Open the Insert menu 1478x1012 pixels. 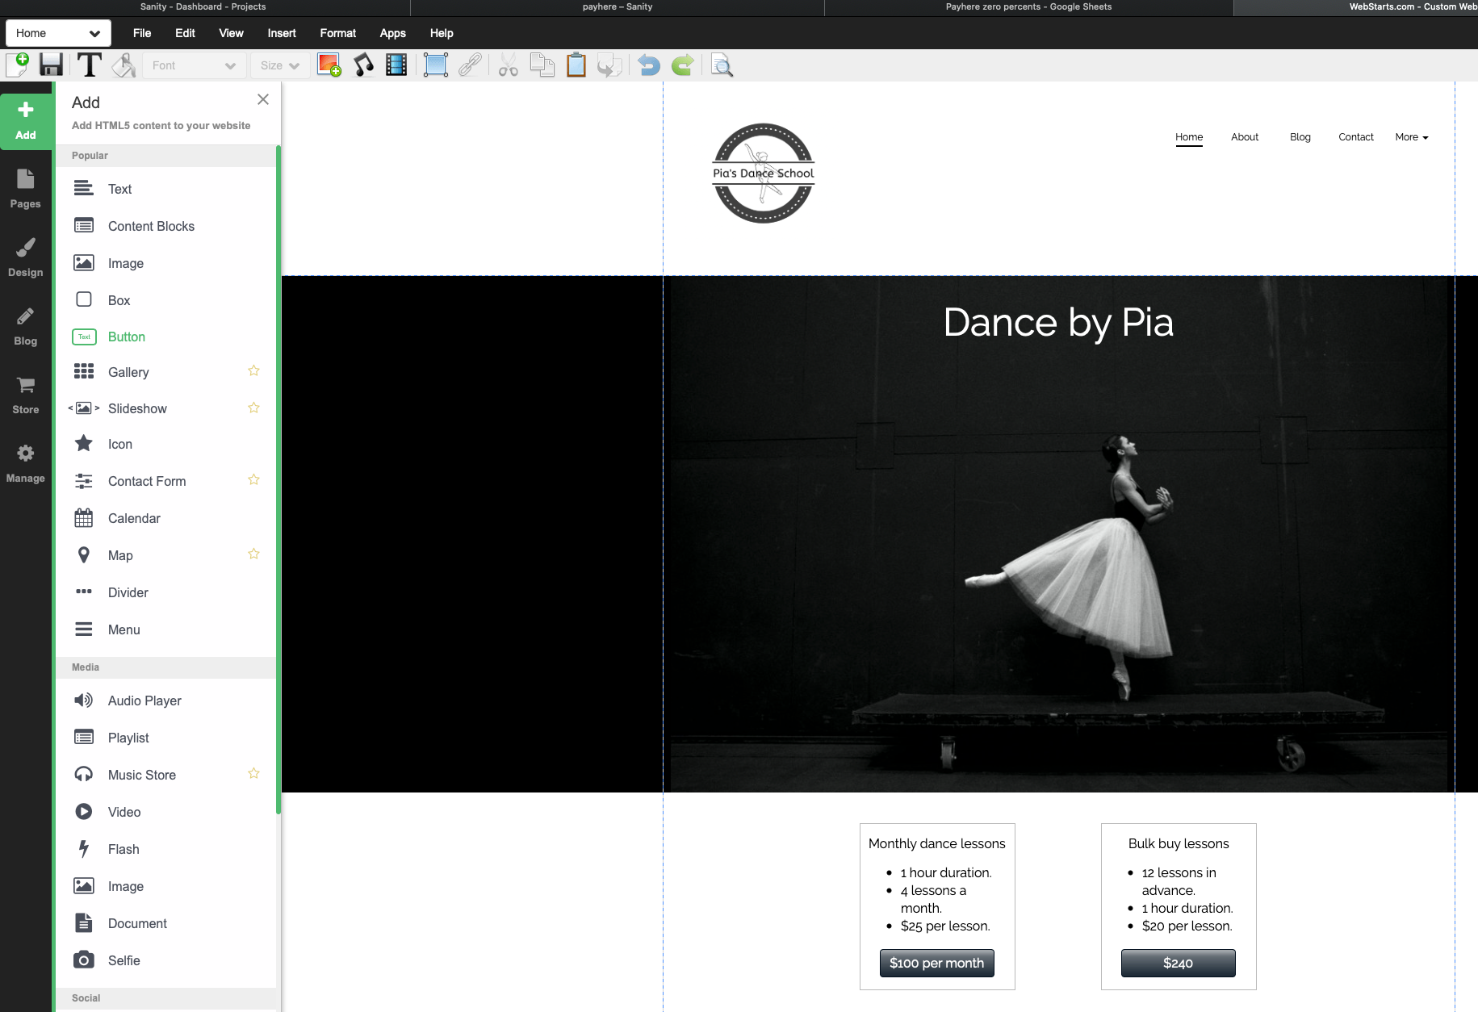[x=282, y=33]
